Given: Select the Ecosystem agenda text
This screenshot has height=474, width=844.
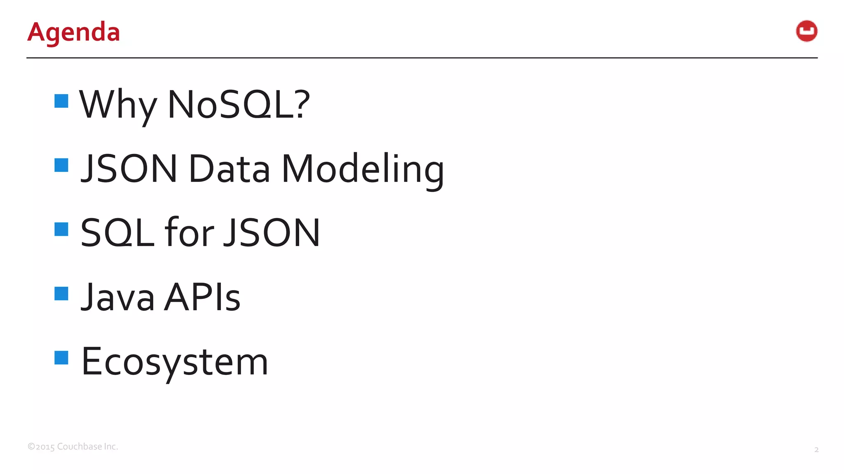Looking at the screenshot, I should pyautogui.click(x=175, y=362).
